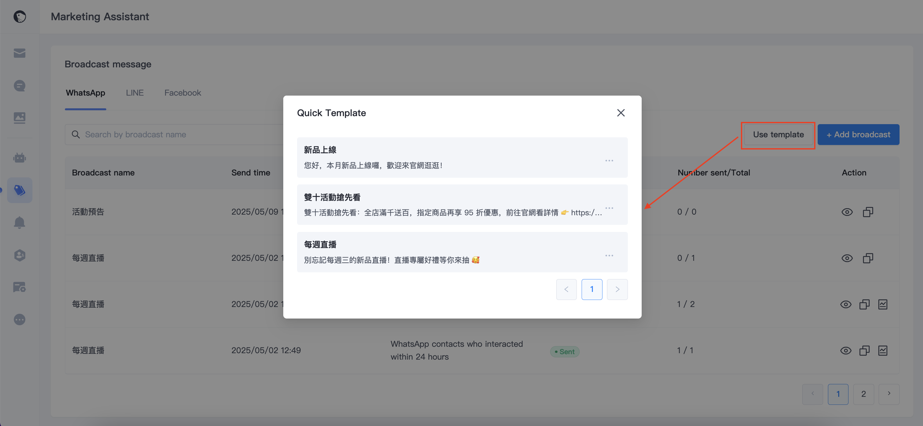923x426 pixels.
Task: View the 1 / 2 每週直播 broadcast
Action: coord(846,304)
